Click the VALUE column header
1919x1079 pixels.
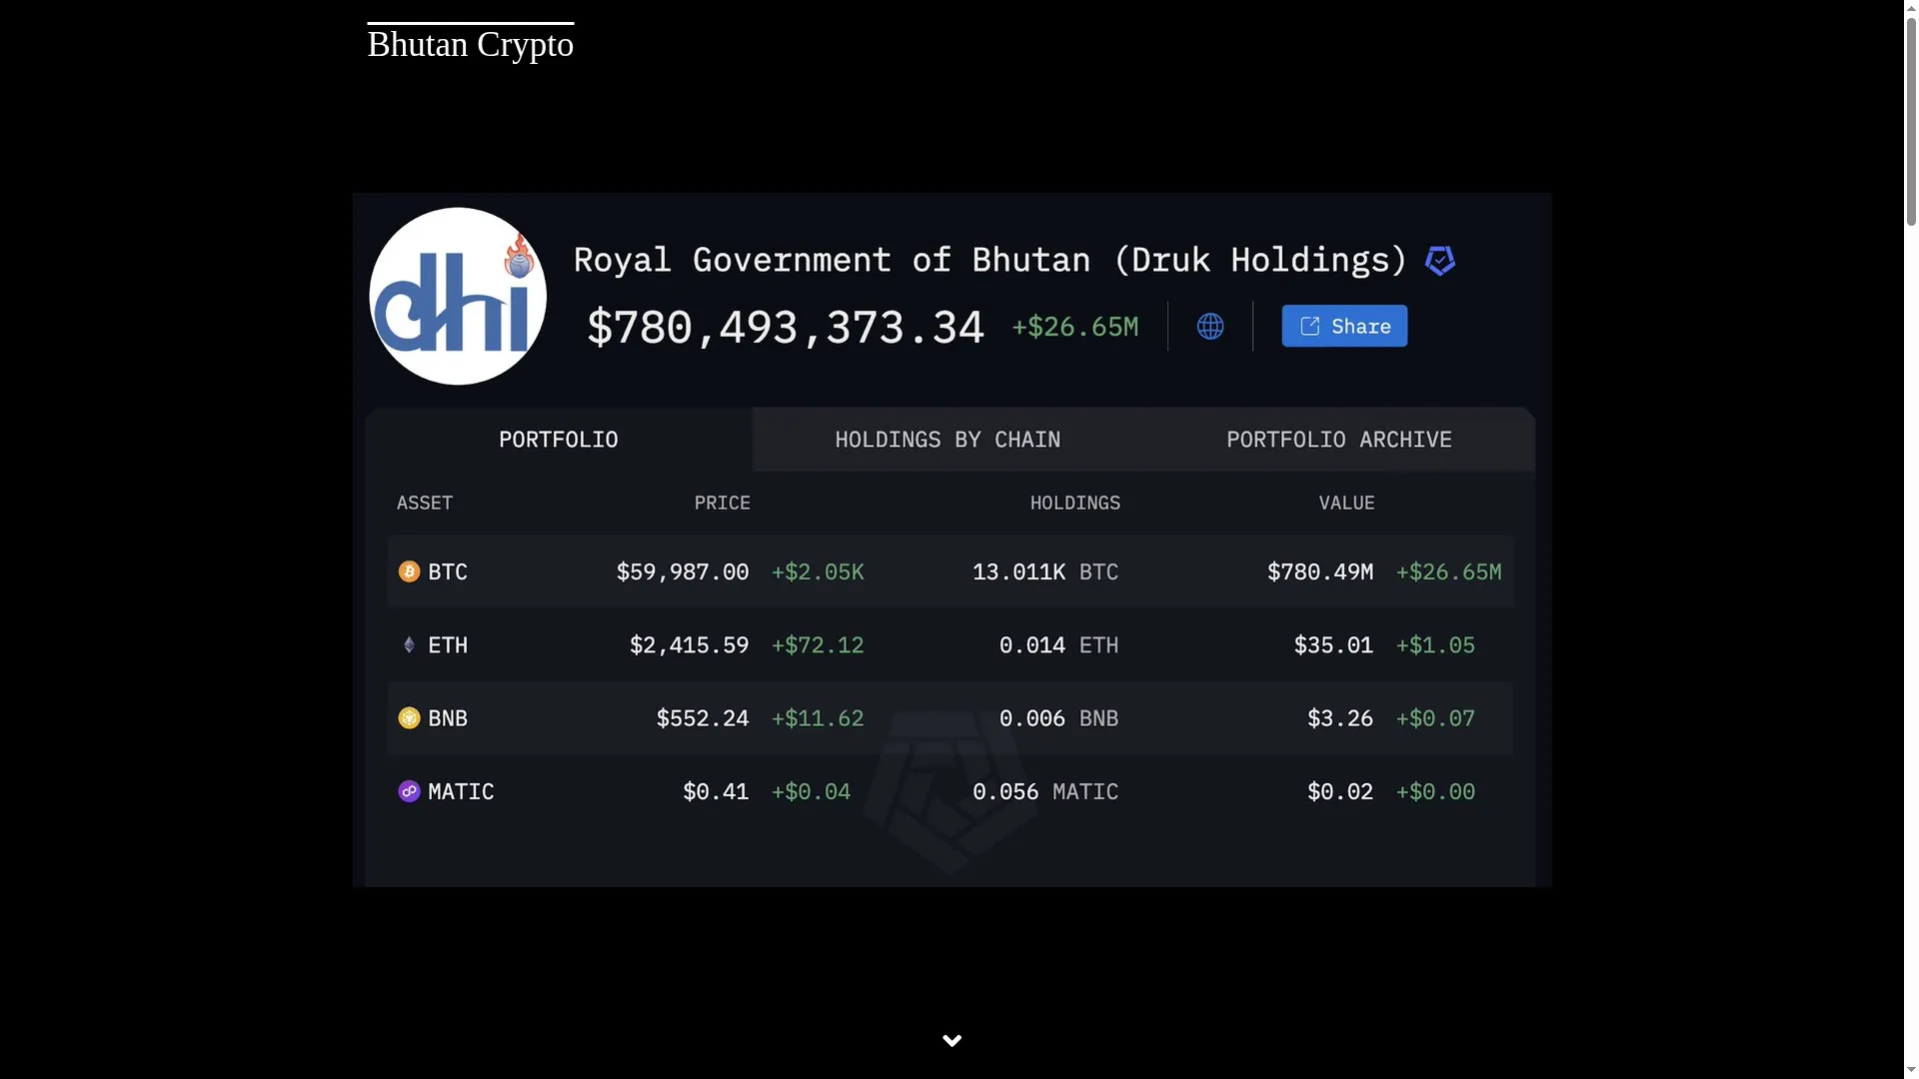[1346, 503]
